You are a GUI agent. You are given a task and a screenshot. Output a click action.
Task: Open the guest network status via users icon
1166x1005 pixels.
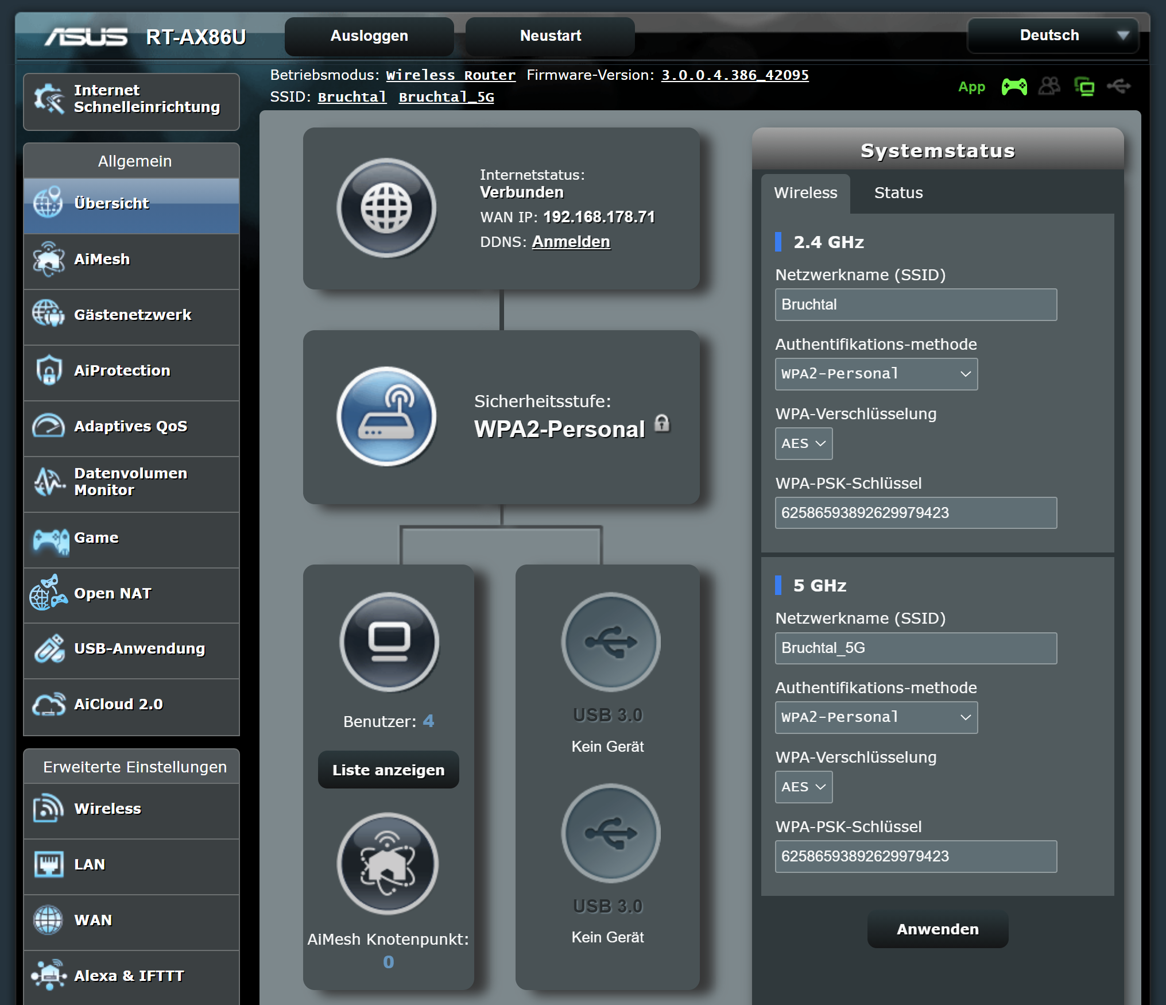(1050, 87)
